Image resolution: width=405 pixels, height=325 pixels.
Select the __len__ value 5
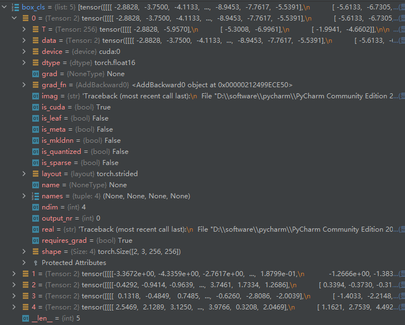coord(78,318)
